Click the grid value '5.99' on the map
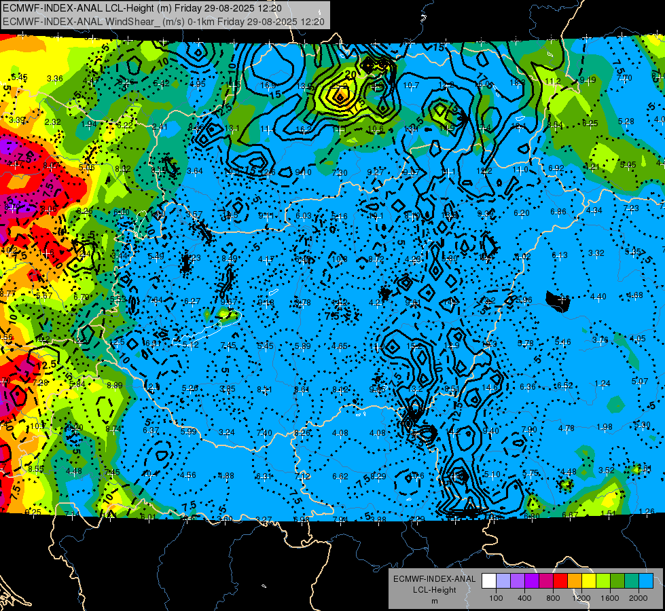This screenshot has width=665, height=611. 189,432
